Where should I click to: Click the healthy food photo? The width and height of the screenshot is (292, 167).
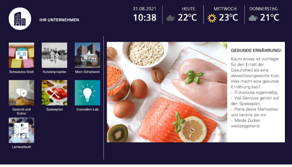[x=167, y=92]
